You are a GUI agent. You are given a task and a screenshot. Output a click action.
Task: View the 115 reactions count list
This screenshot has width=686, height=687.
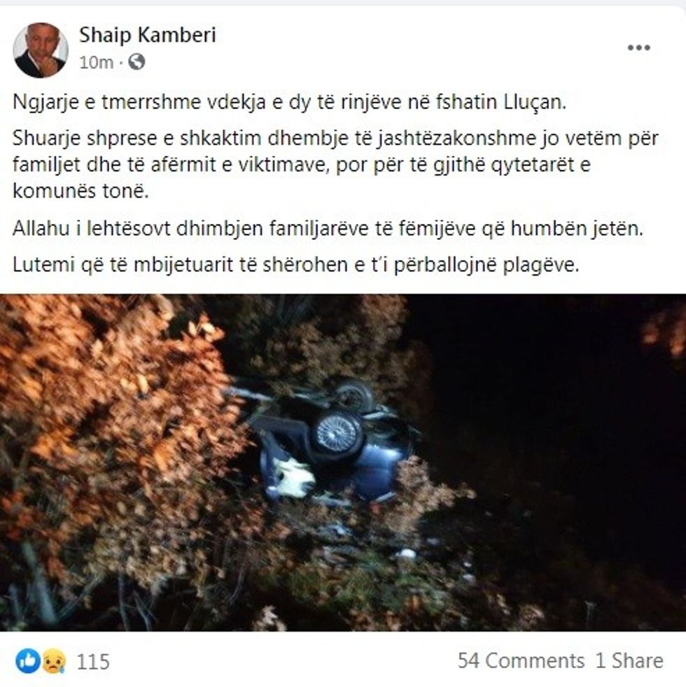click(93, 662)
